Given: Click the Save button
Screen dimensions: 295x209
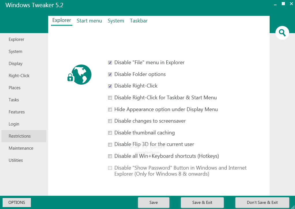Looking at the screenshot, I should tap(153, 202).
